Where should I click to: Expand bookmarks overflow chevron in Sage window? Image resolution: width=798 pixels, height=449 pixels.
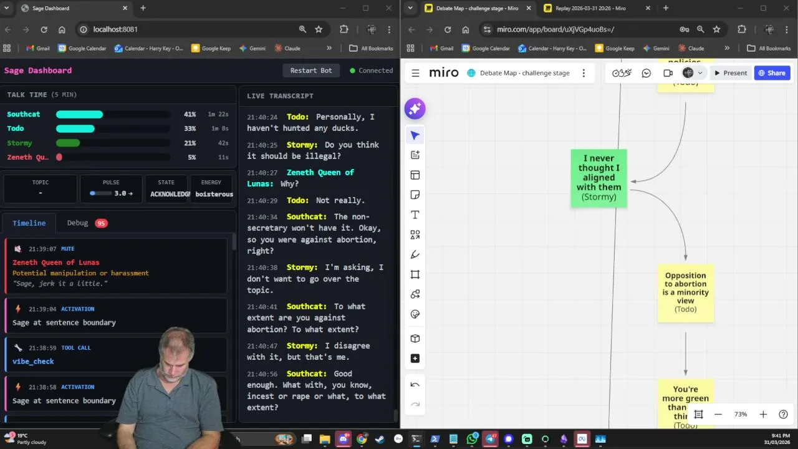(x=329, y=48)
